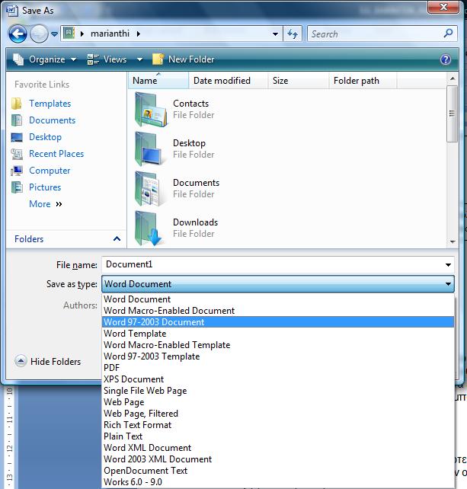
Task: Choose OpenDocument Text type
Action: 277,471
